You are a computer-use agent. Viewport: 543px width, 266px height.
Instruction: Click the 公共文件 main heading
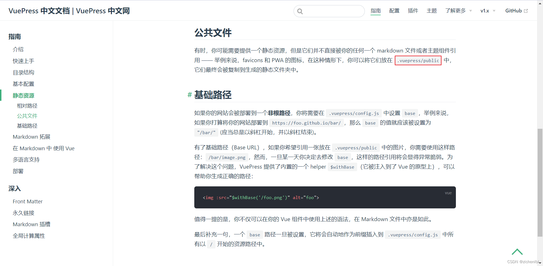click(x=213, y=33)
